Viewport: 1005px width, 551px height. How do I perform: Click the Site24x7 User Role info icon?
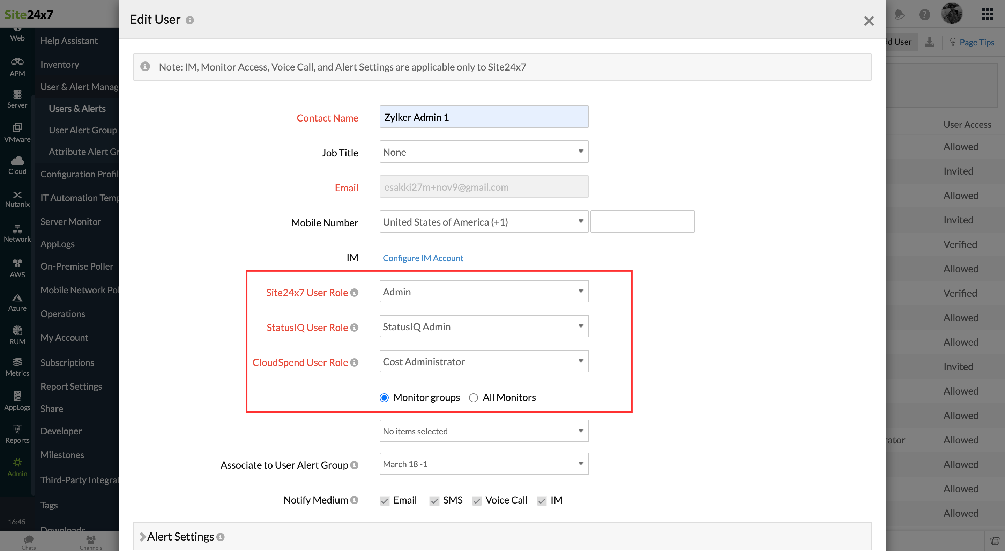pyautogui.click(x=354, y=293)
